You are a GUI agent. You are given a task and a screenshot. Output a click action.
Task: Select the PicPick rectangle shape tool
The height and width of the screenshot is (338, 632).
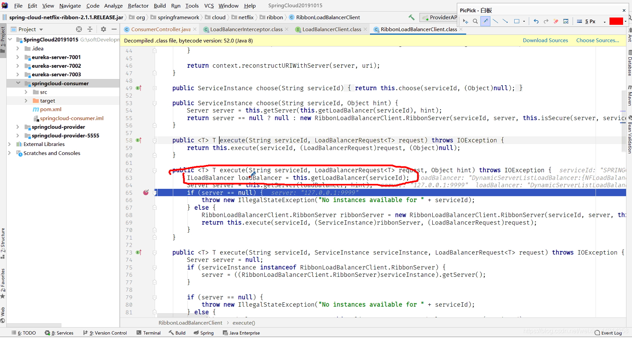pyautogui.click(x=517, y=21)
